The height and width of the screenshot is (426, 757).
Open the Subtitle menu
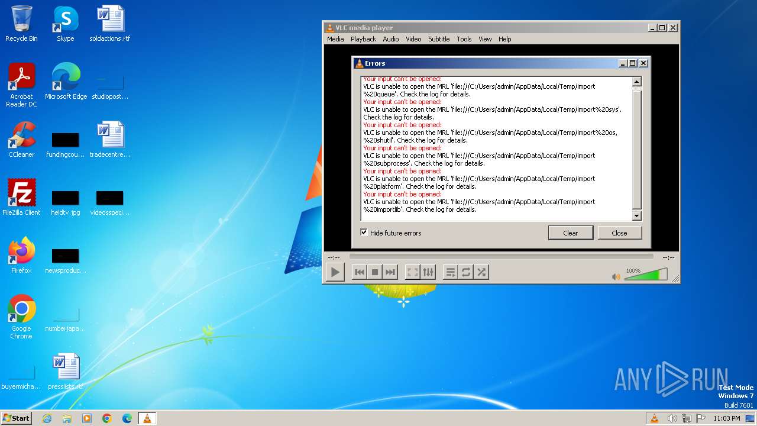click(x=439, y=39)
